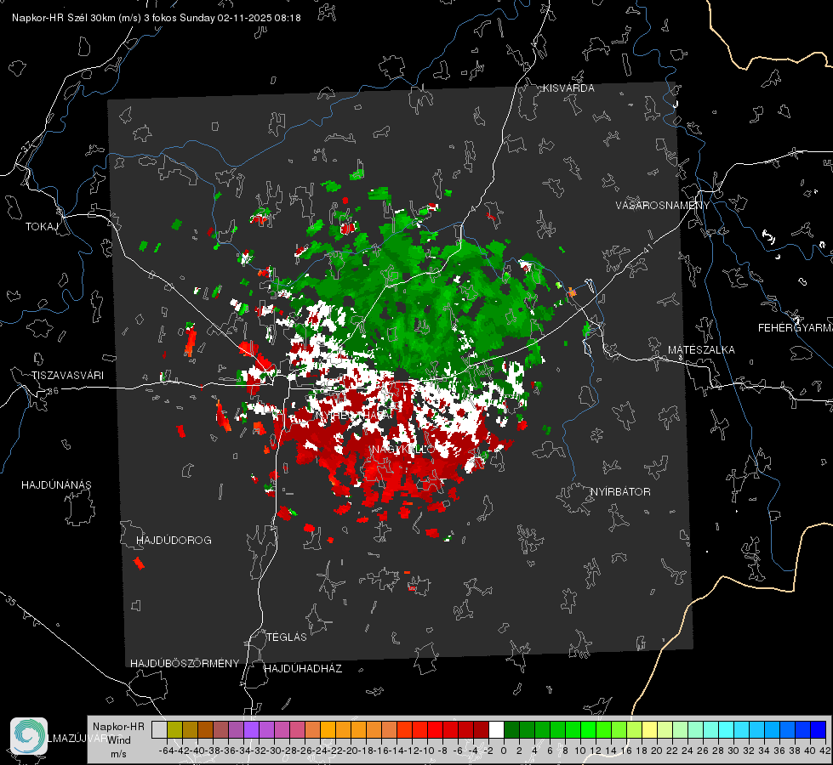
Task: Click the 10 value on the legend scale
Action: (580, 751)
